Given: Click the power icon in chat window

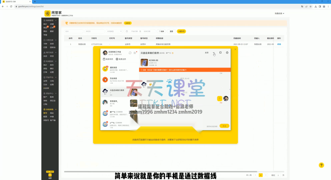Looking at the screenshot, I should point(227,53).
